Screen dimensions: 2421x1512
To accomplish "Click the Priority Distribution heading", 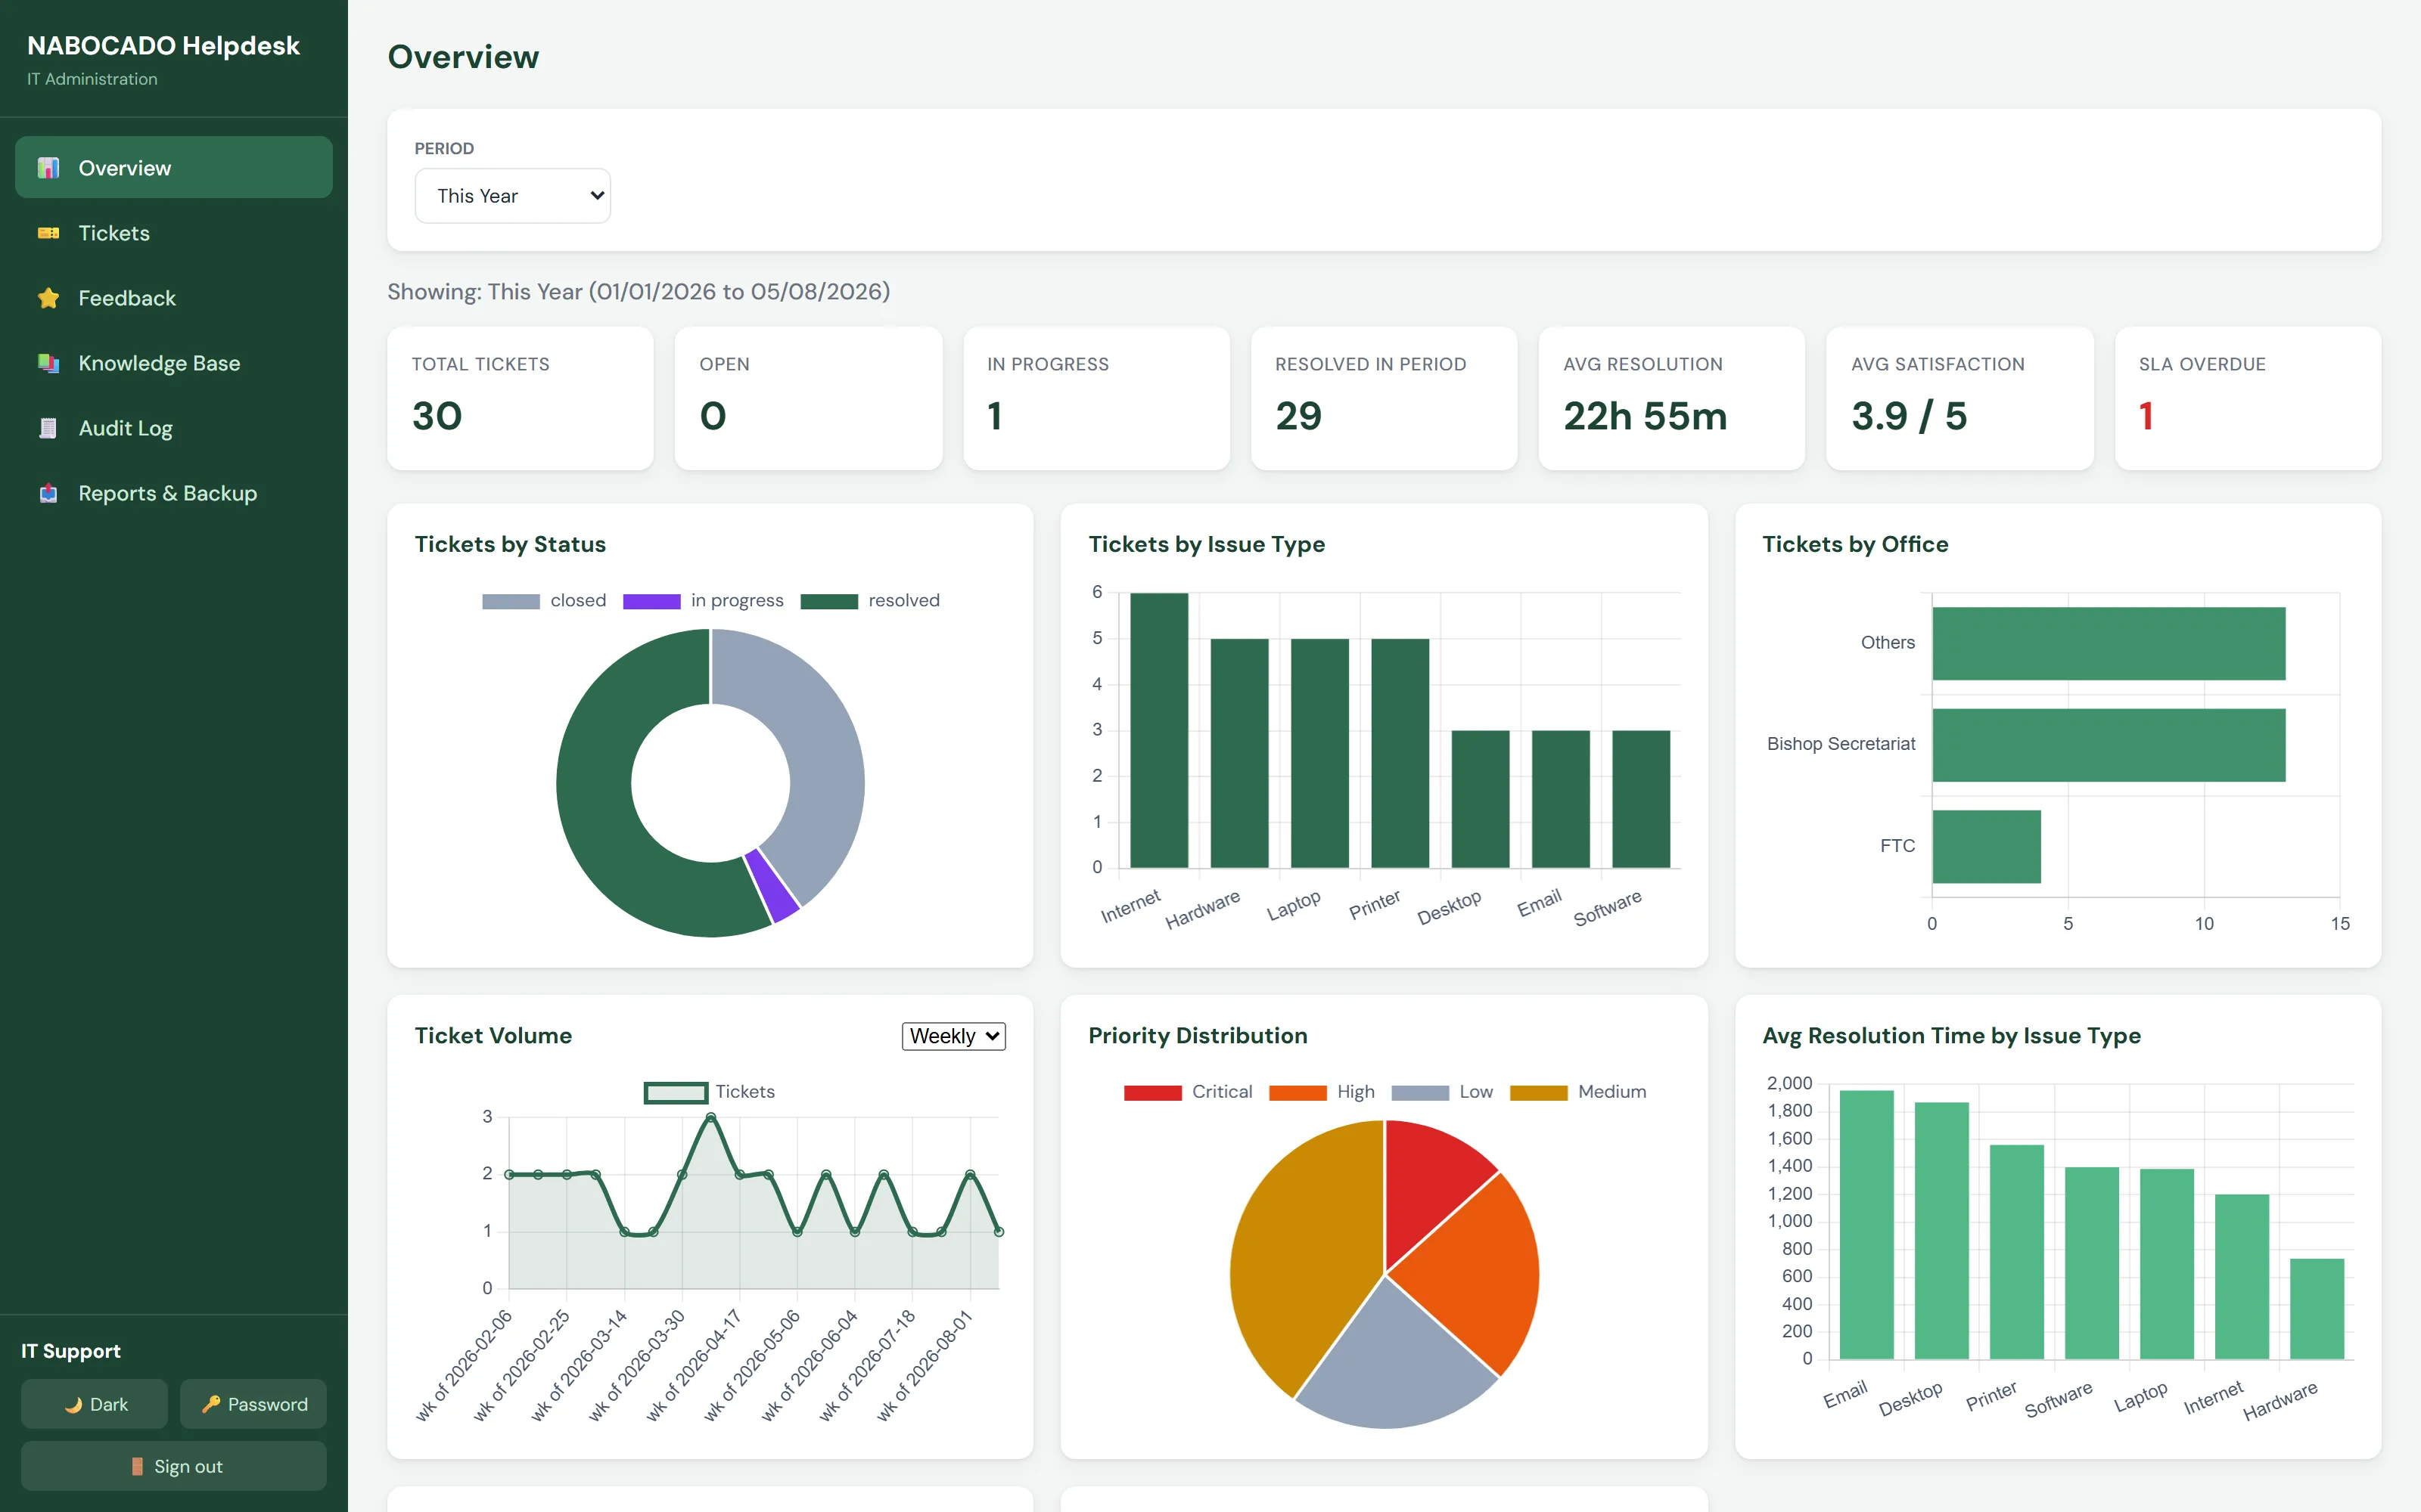I will click(1198, 1036).
